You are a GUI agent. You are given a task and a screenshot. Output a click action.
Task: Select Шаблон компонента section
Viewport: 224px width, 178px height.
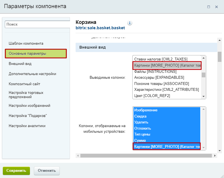(x=26, y=44)
